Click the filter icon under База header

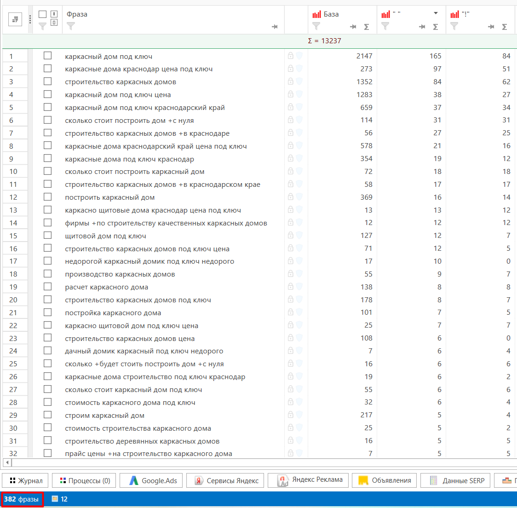[x=316, y=26]
